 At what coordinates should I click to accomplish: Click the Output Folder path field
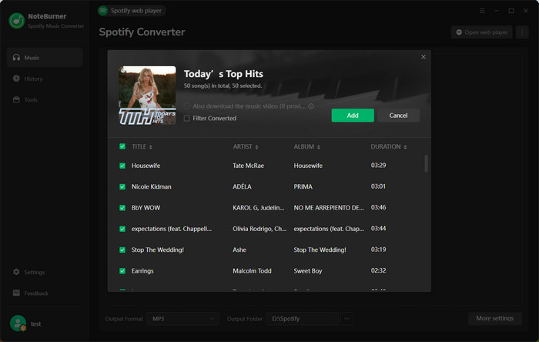click(x=303, y=319)
